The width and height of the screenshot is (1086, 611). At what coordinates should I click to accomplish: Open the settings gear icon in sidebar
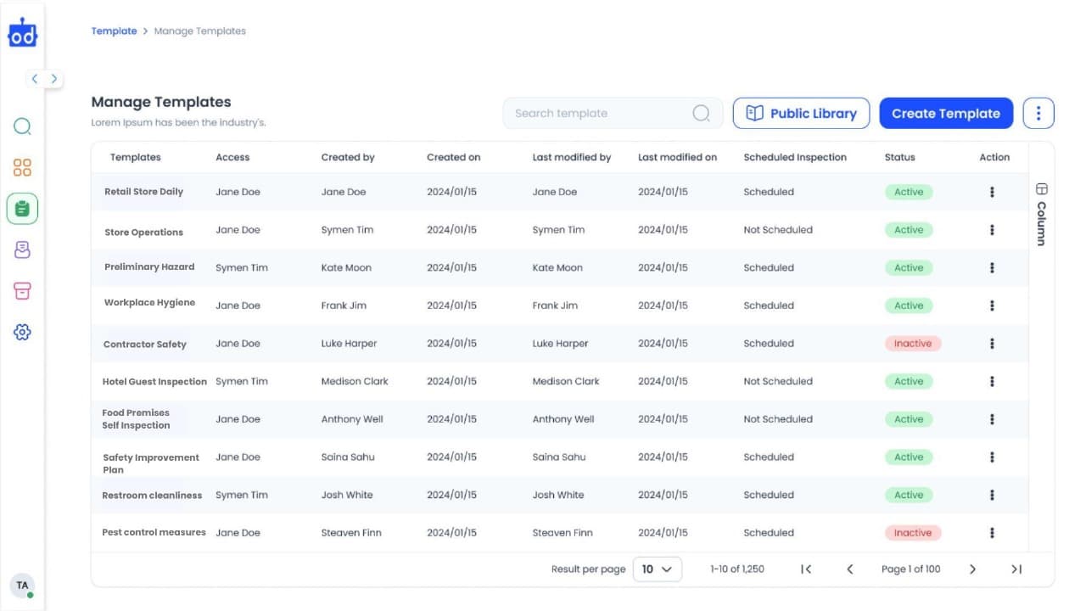[23, 333]
